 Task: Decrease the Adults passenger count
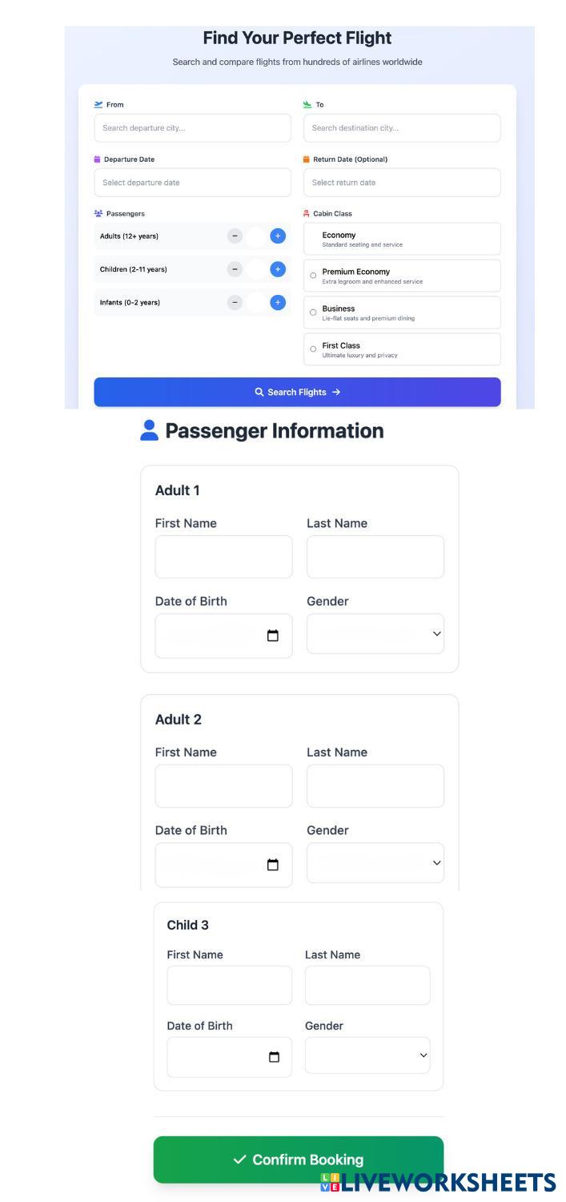click(x=235, y=236)
